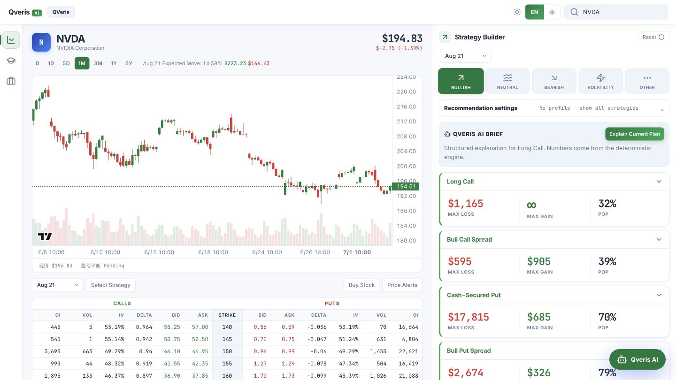Click Explain Current Plan button
The width and height of the screenshot is (676, 380).
(x=635, y=134)
